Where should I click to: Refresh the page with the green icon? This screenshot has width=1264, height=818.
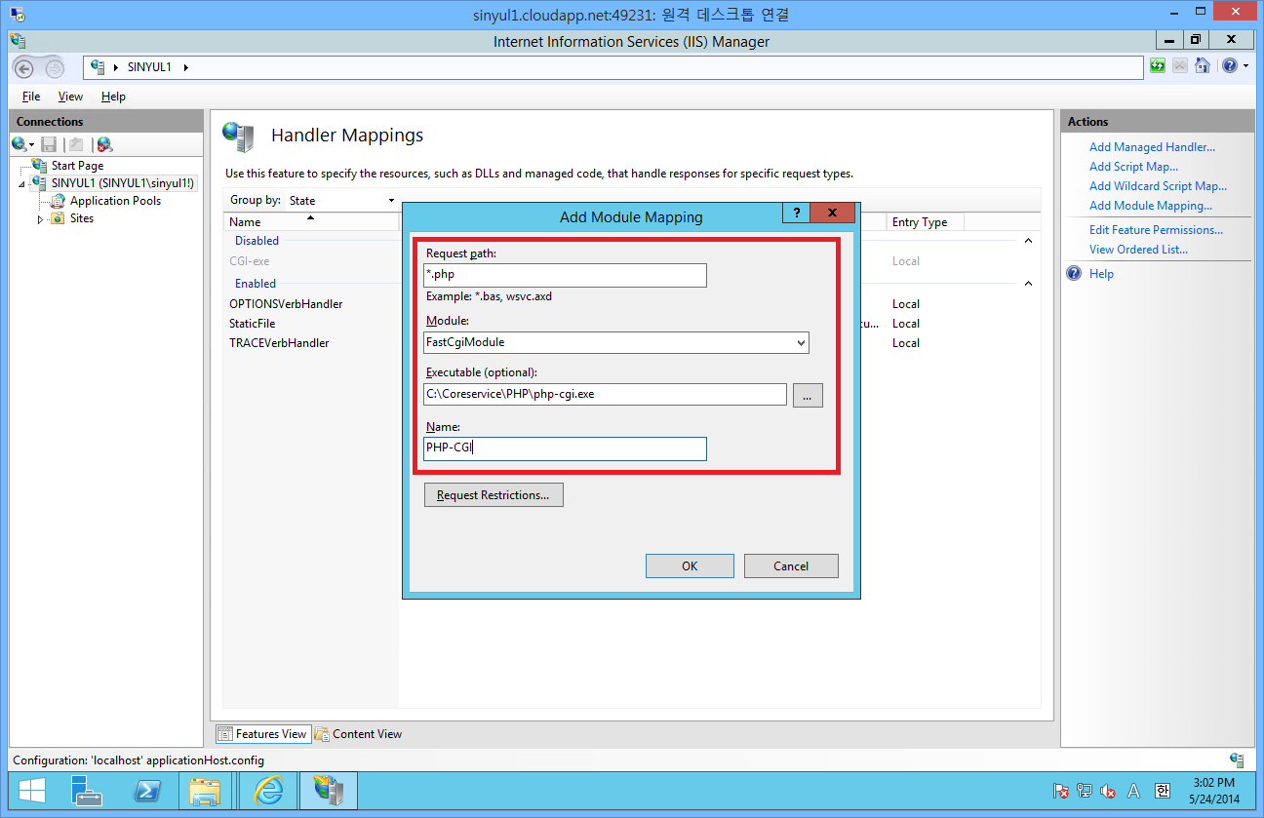click(x=1158, y=66)
